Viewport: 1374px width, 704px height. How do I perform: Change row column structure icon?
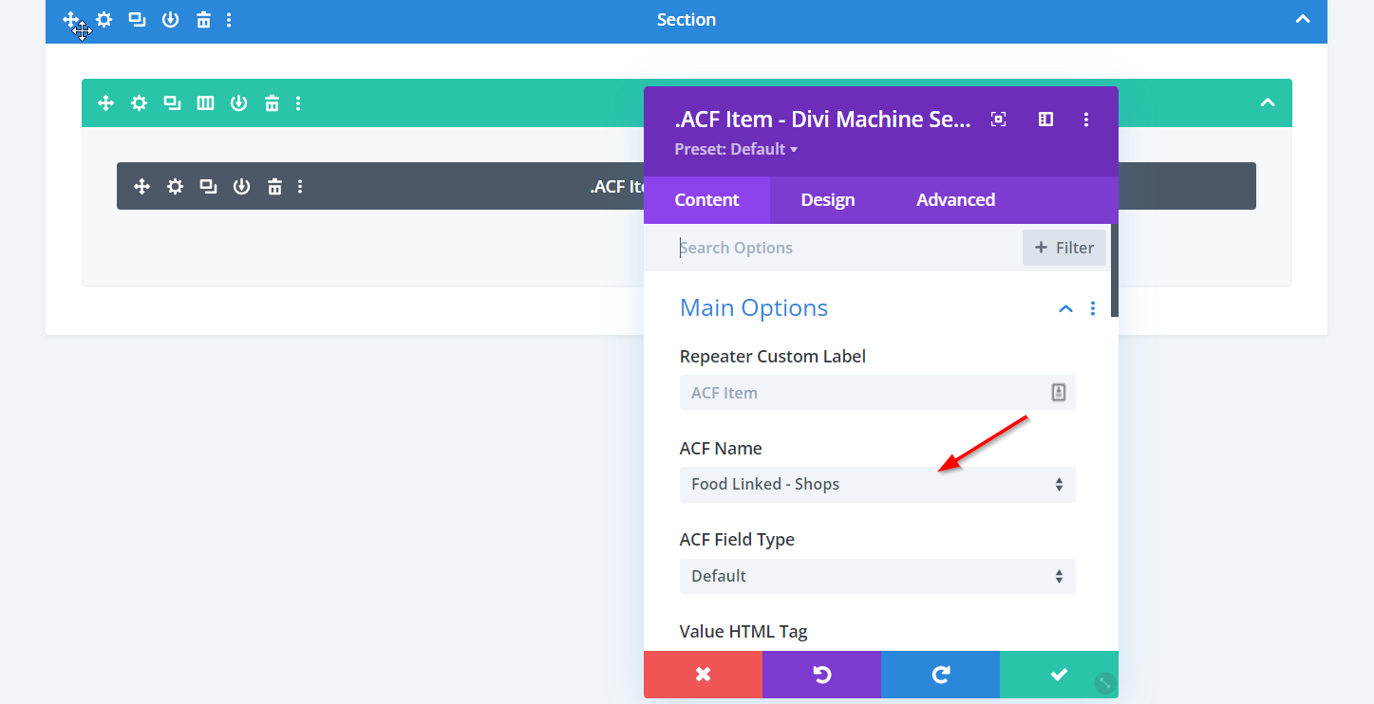point(205,103)
